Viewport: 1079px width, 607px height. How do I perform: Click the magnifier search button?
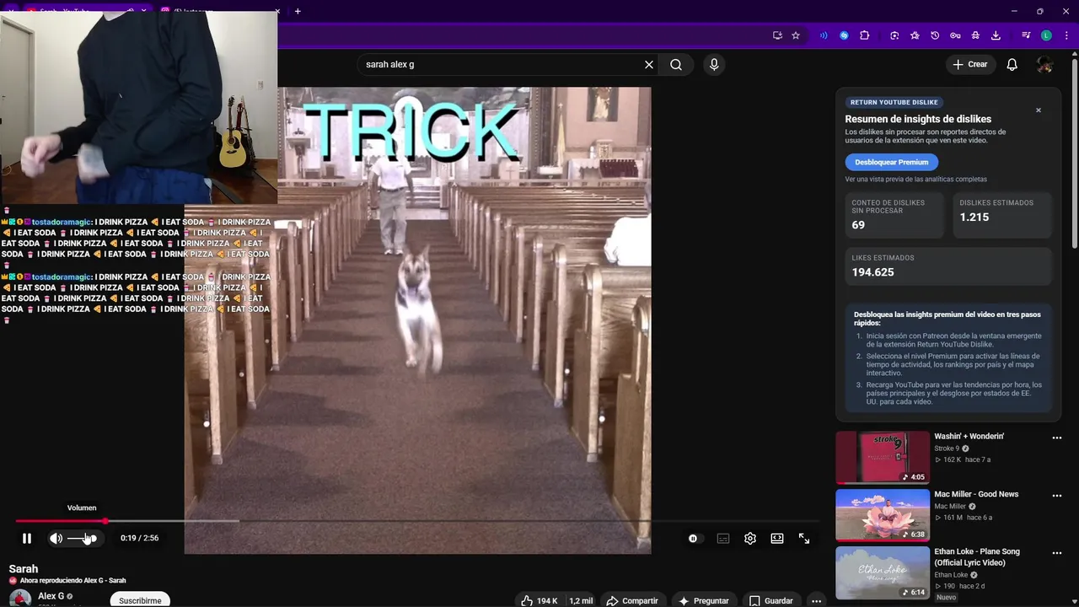point(676,65)
